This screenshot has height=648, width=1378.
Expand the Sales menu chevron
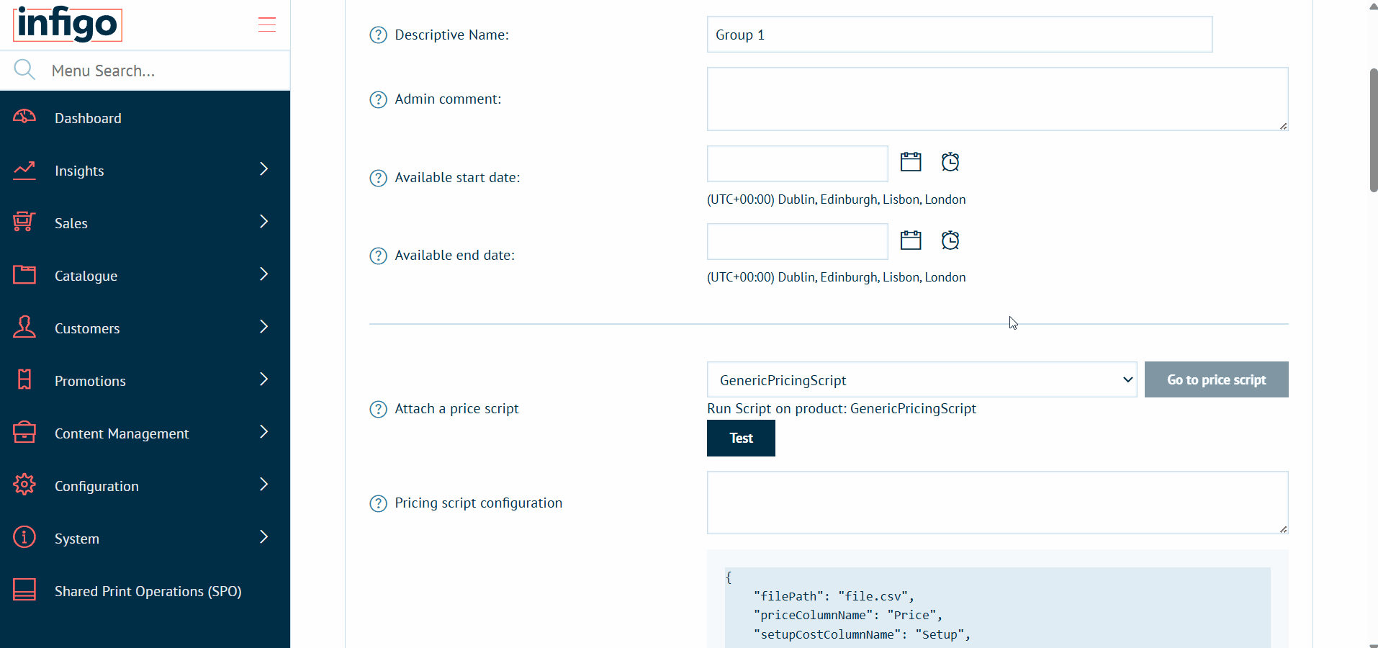point(264,221)
